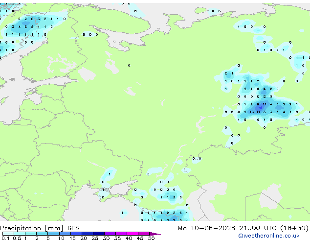
Task: Click the over-50 mm arrow tip of legend
Action: point(155,234)
